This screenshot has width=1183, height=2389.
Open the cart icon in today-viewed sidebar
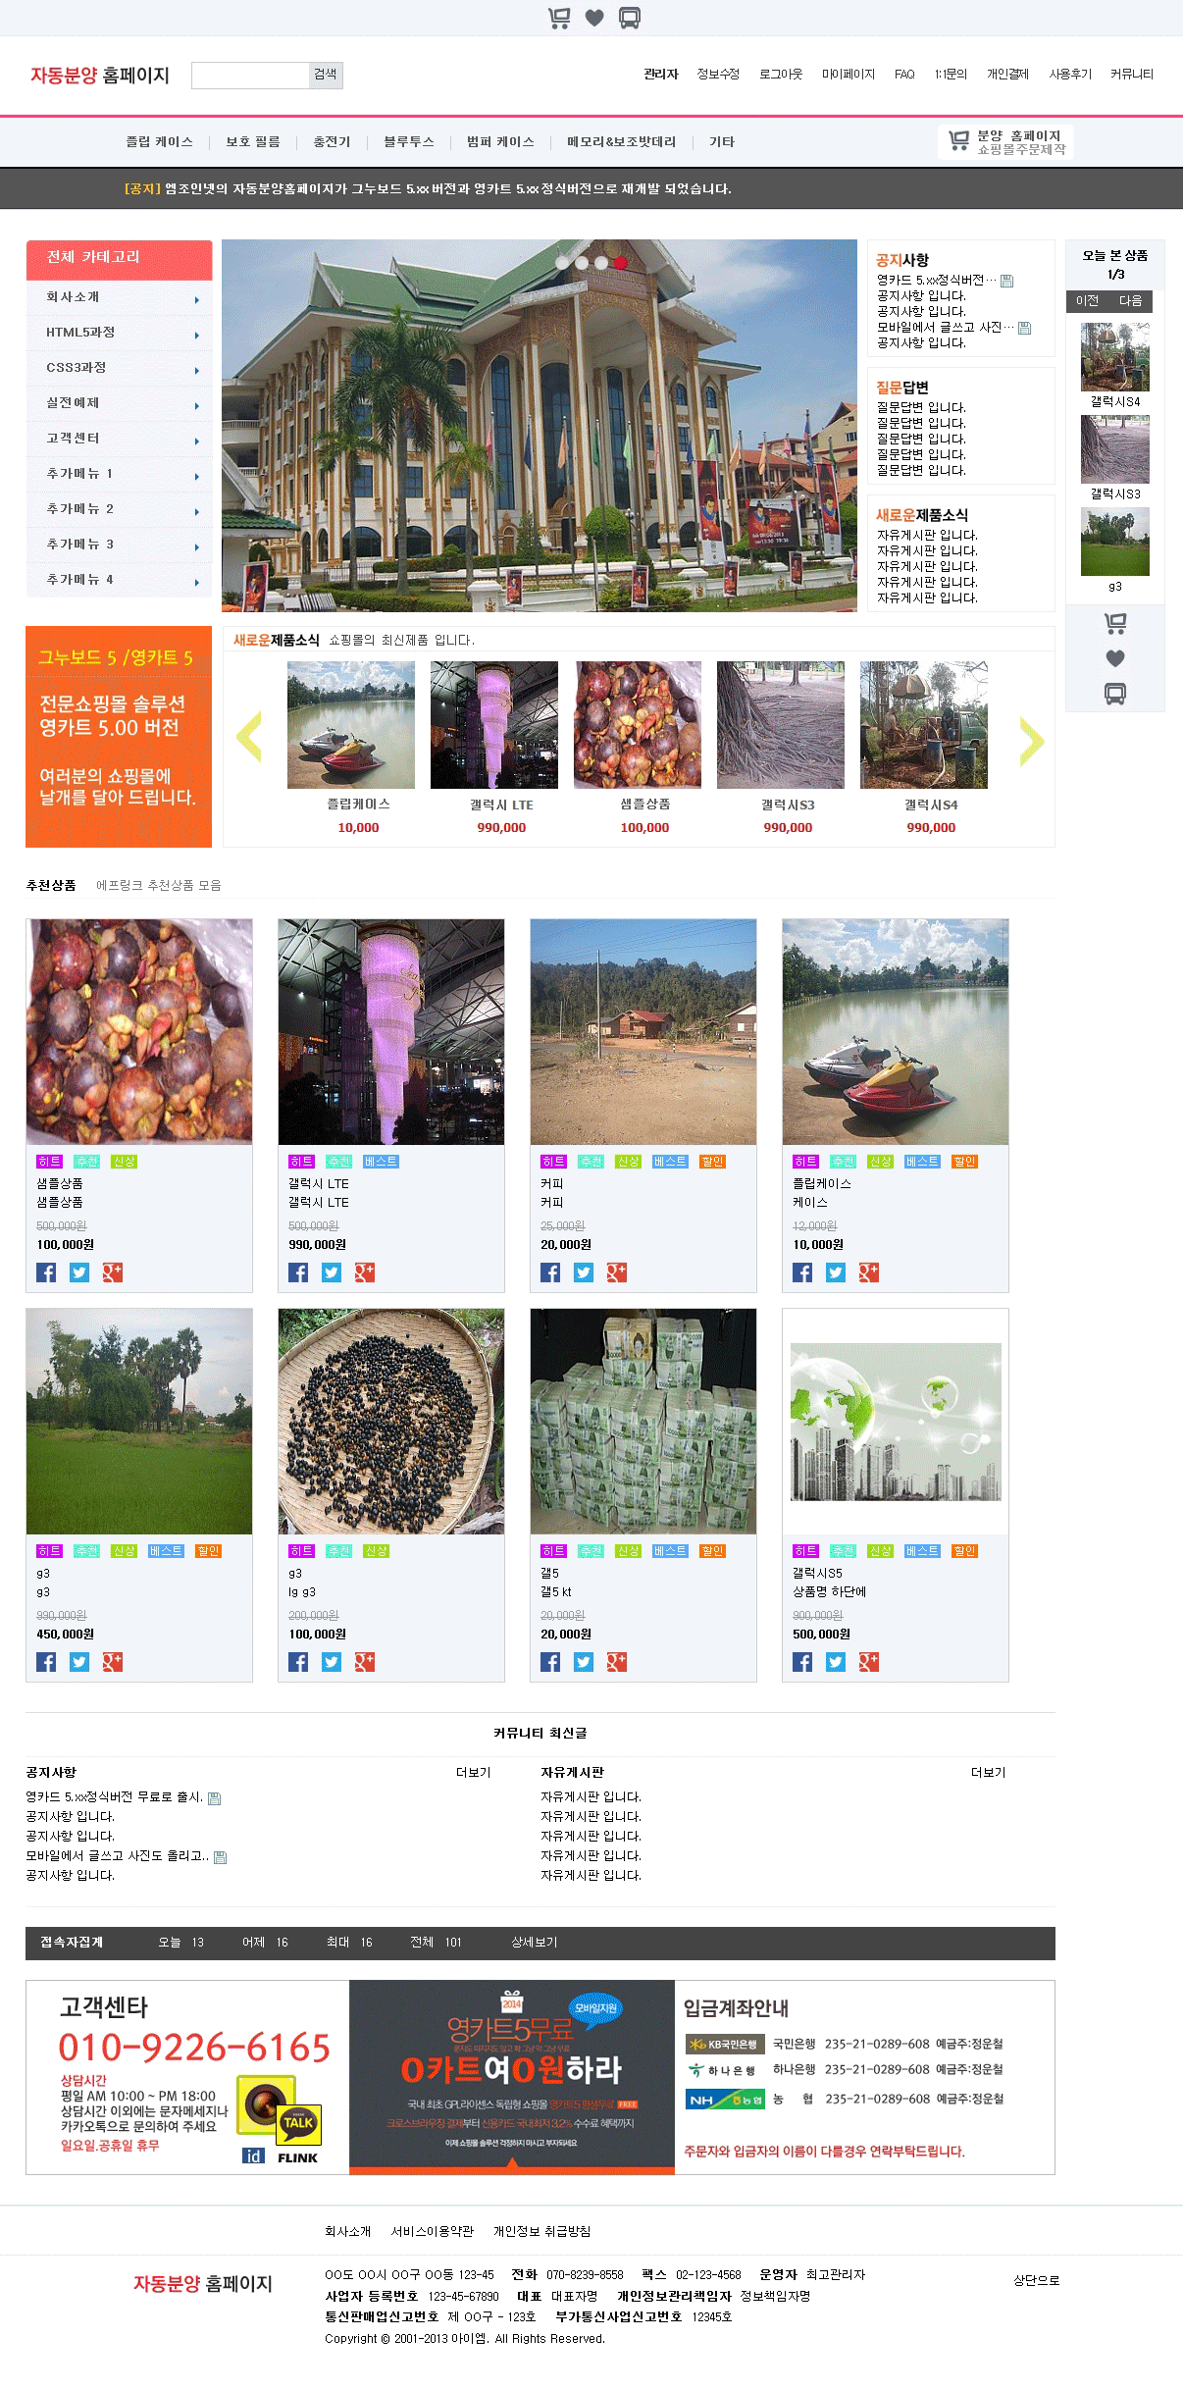[x=1115, y=623]
